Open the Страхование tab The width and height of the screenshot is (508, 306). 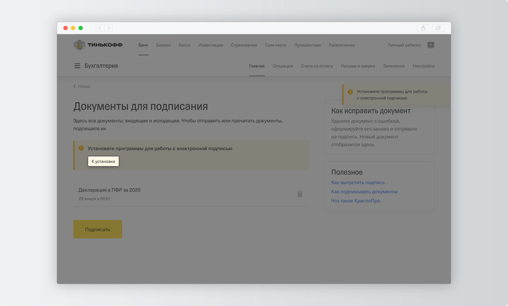tap(244, 45)
